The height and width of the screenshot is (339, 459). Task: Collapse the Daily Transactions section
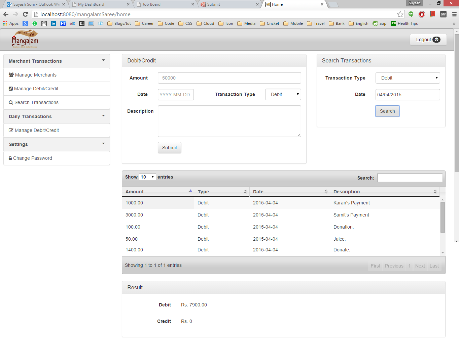point(57,116)
